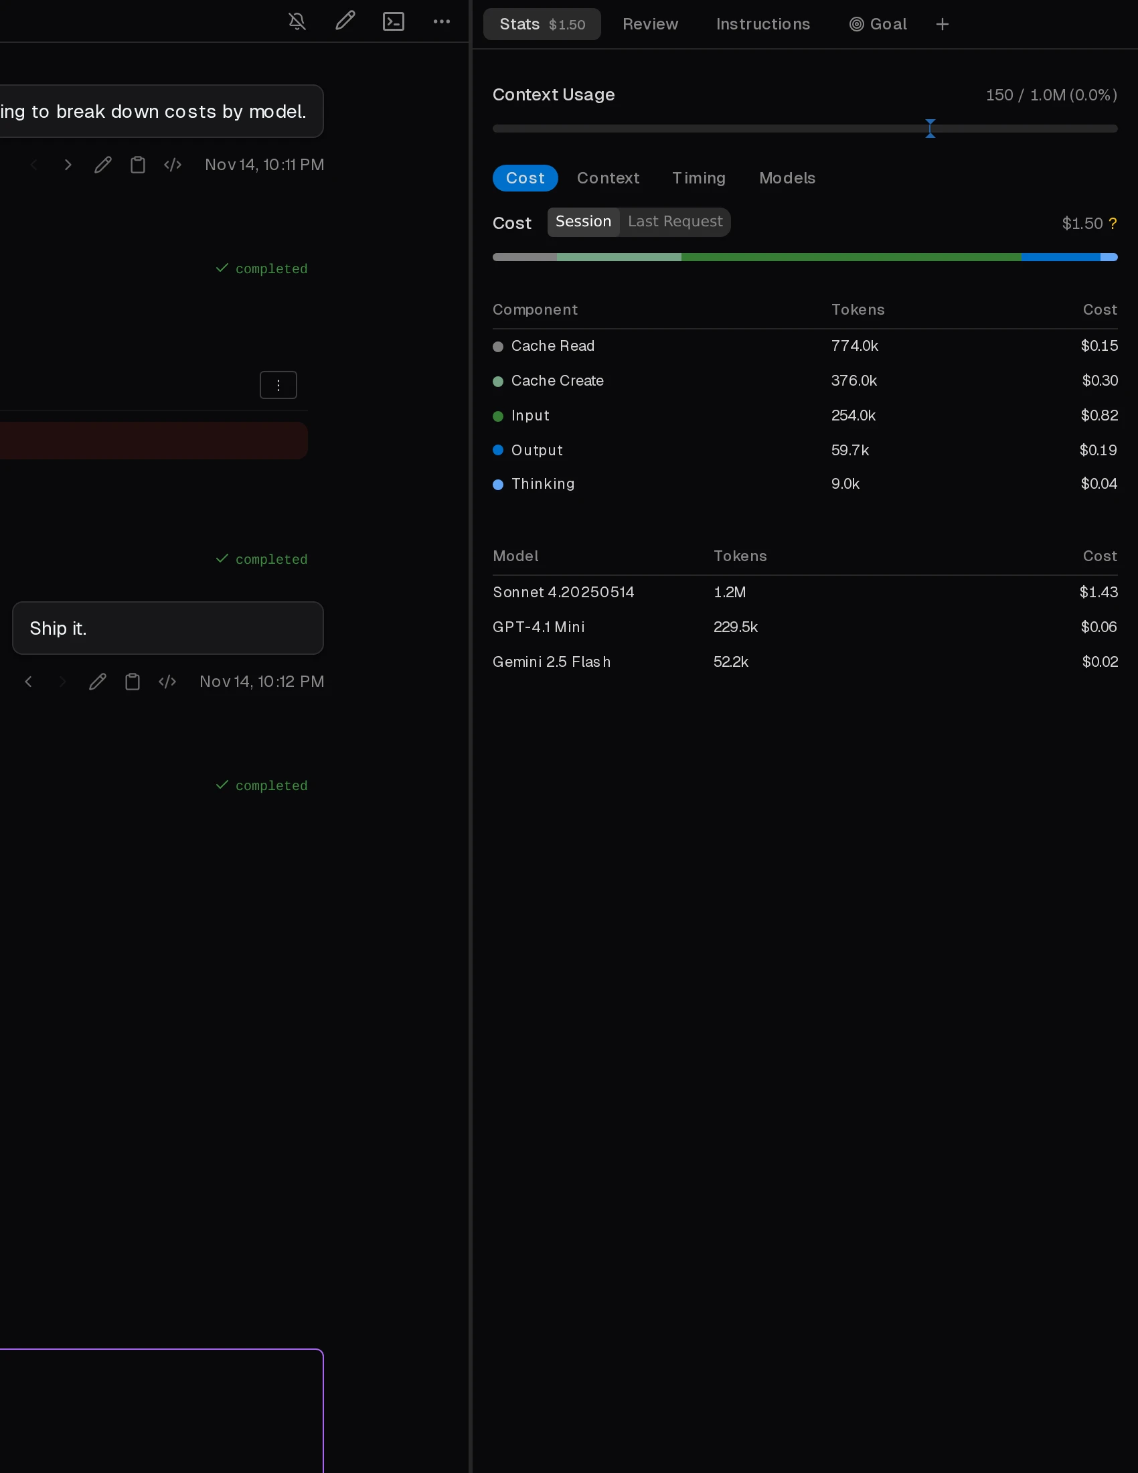The image size is (1138, 1473).
Task: Open the Goal tab
Action: (878, 24)
